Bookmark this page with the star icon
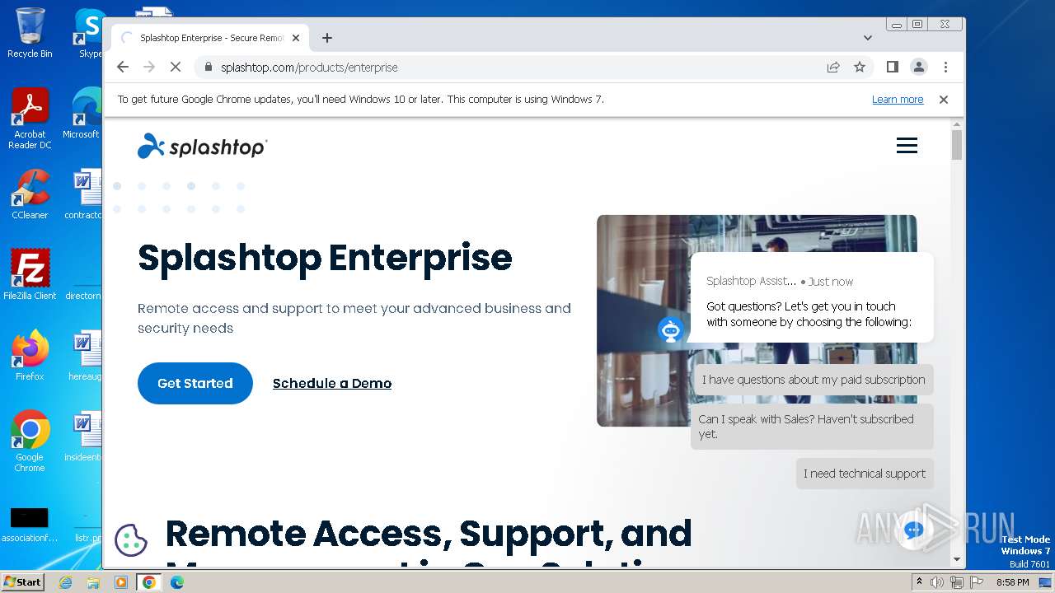 point(860,67)
